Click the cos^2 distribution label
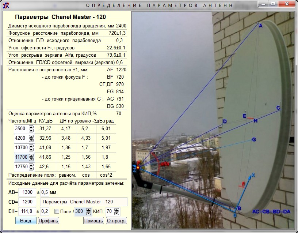Viewport: 298px width, 233px height. 106,175
